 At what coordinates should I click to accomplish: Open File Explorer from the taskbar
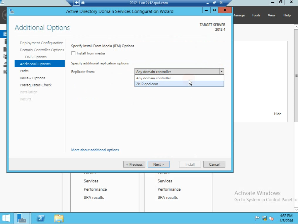click(59, 218)
